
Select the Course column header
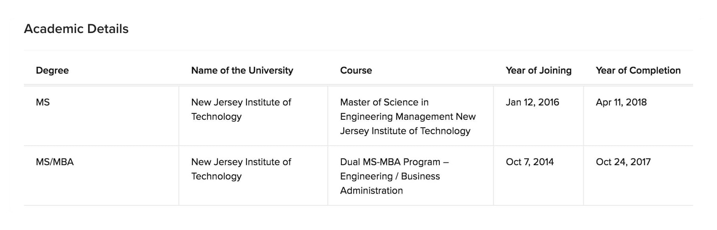[x=356, y=70]
